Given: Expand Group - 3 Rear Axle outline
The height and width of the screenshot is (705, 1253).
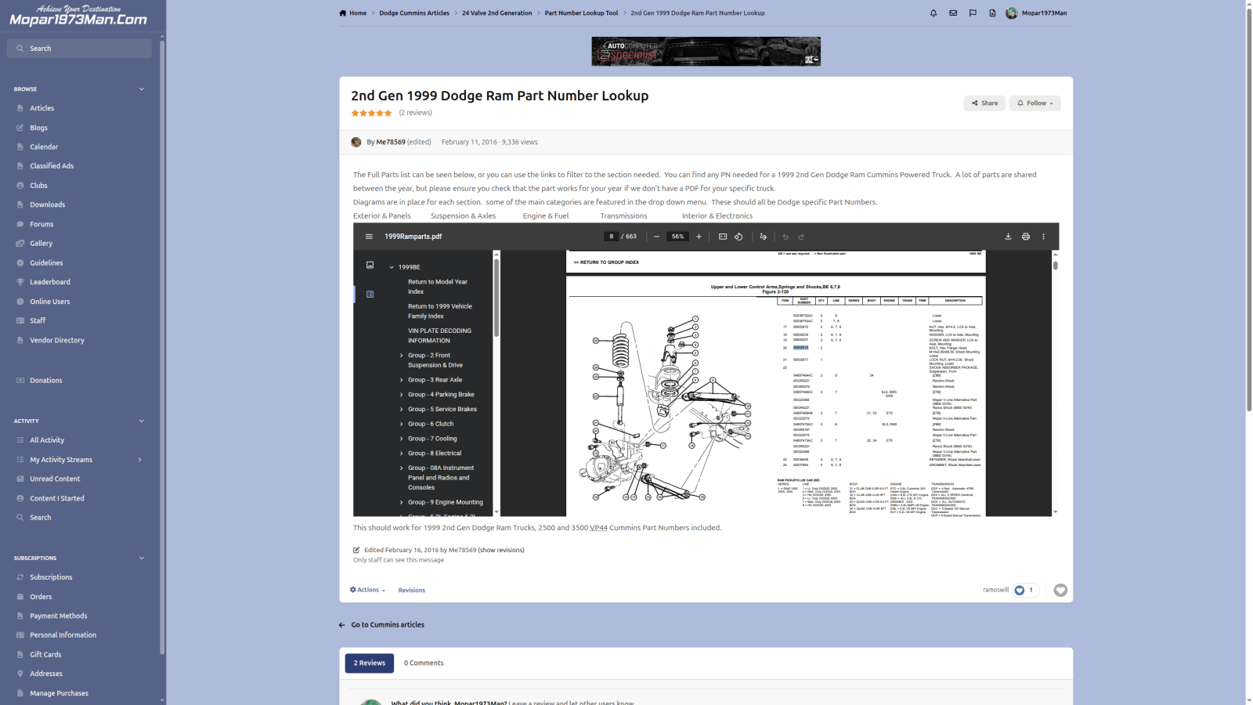Looking at the screenshot, I should pos(402,380).
